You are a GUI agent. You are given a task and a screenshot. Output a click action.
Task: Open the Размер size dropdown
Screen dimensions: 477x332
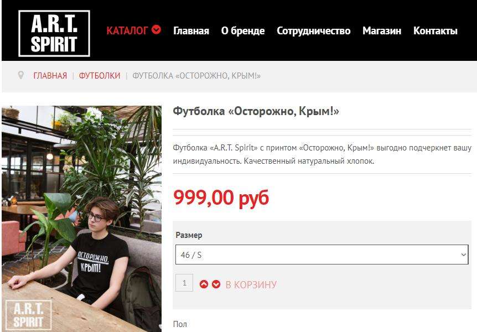pos(322,255)
